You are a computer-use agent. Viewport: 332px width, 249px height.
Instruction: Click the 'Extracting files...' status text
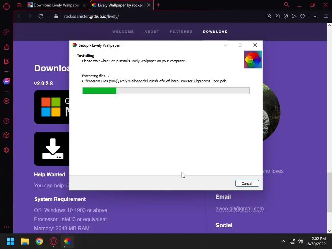[x=96, y=76]
